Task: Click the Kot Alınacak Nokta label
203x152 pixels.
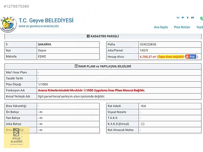Action: coord(120,130)
